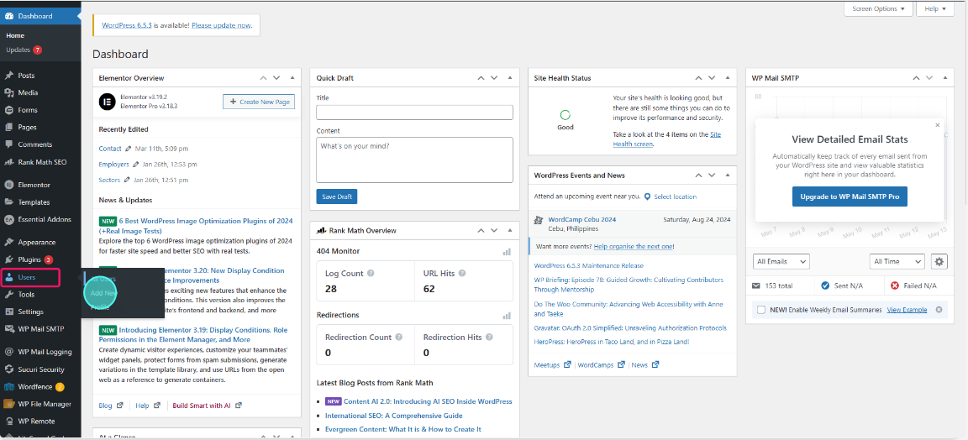Image resolution: width=968 pixels, height=440 pixels.
Task: Close the View Detailed Email Stats popup
Action: coord(937,125)
